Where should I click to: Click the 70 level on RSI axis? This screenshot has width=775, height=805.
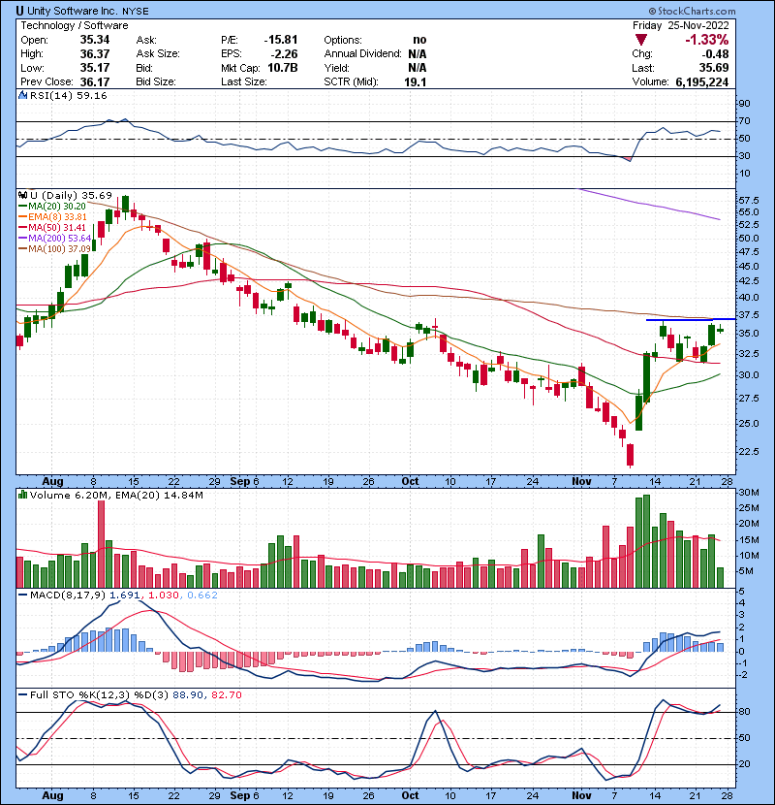coord(744,121)
